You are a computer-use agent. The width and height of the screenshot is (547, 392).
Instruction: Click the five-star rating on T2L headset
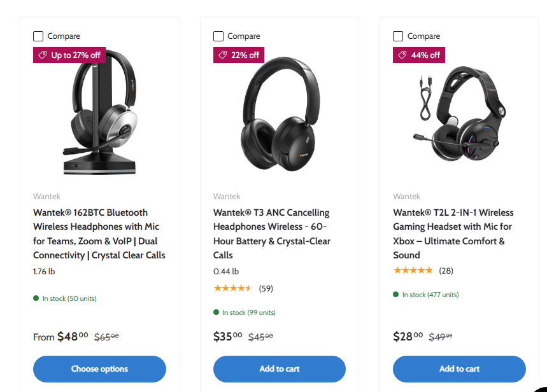pos(413,270)
